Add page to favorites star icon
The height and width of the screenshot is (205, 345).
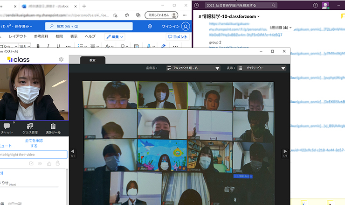115,15
